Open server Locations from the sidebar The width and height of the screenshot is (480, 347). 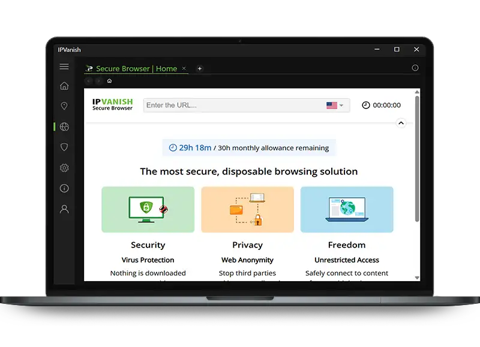(x=64, y=106)
